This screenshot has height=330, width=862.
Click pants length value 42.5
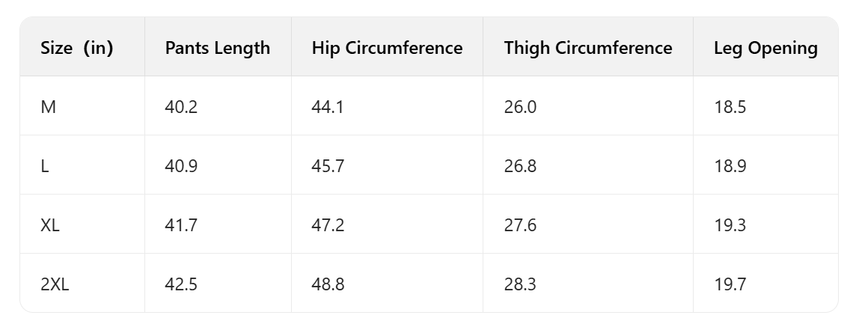point(181,284)
